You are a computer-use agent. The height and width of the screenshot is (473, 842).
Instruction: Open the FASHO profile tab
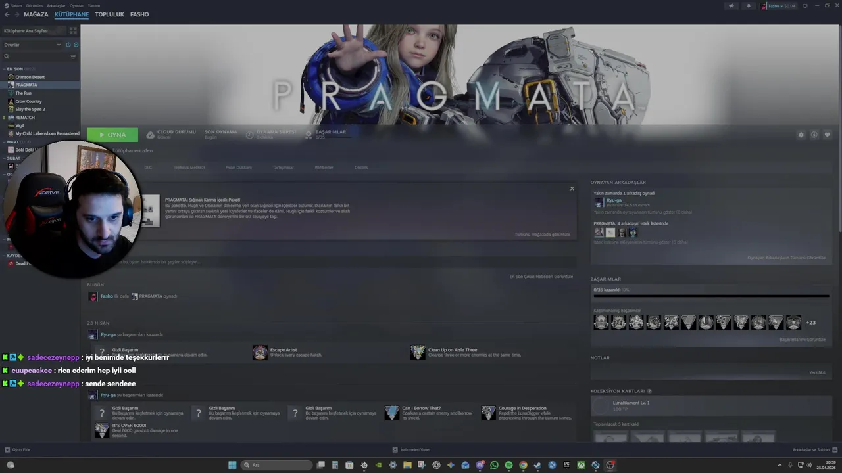(x=139, y=14)
